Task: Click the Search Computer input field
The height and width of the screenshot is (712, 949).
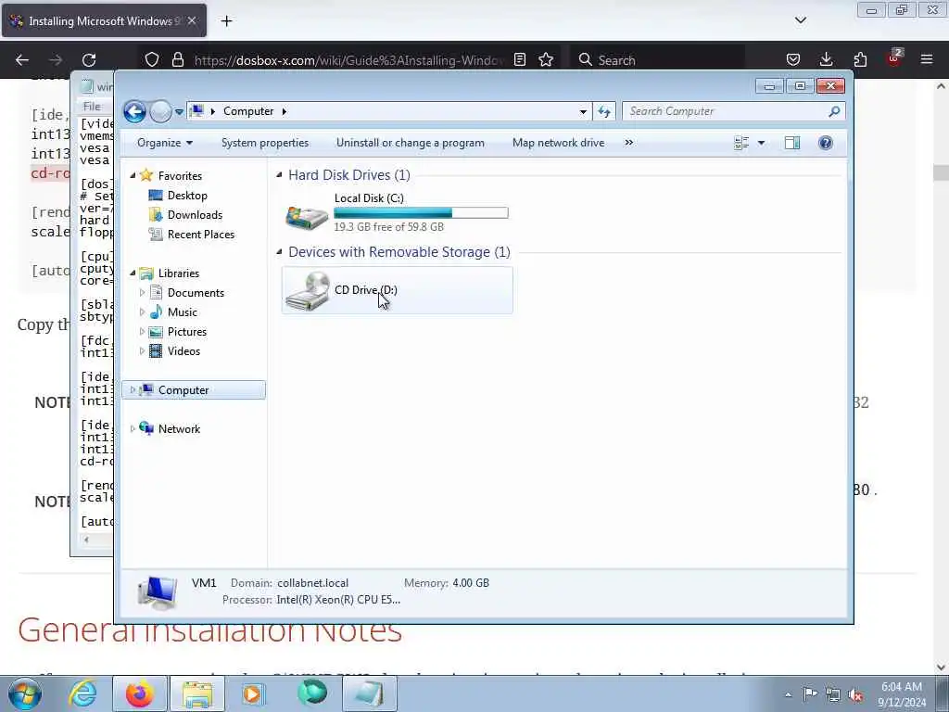Action: tap(726, 111)
